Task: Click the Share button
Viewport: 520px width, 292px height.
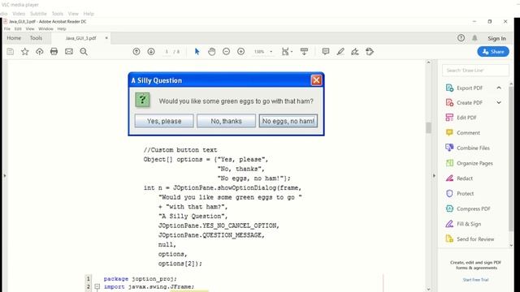Action: (493, 52)
